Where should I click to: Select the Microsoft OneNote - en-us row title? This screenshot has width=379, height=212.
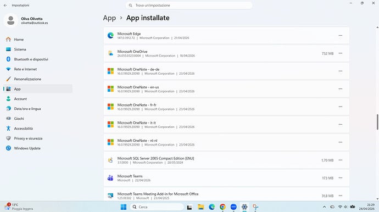pos(138,87)
